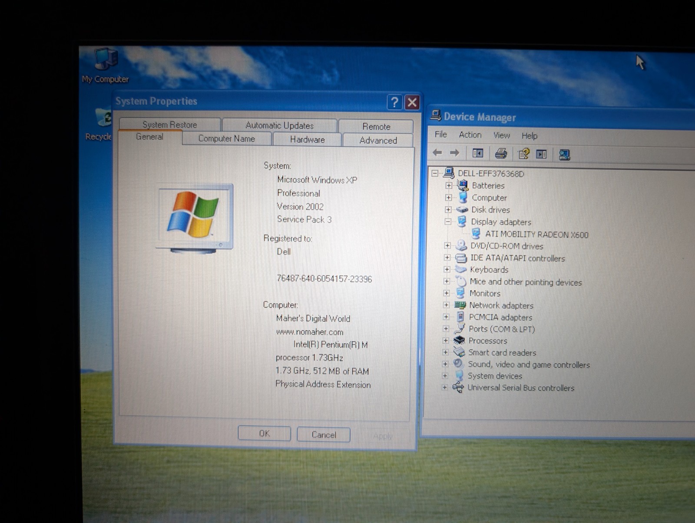
Task: Select Disk drives icon in device tree
Action: [x=462, y=209]
